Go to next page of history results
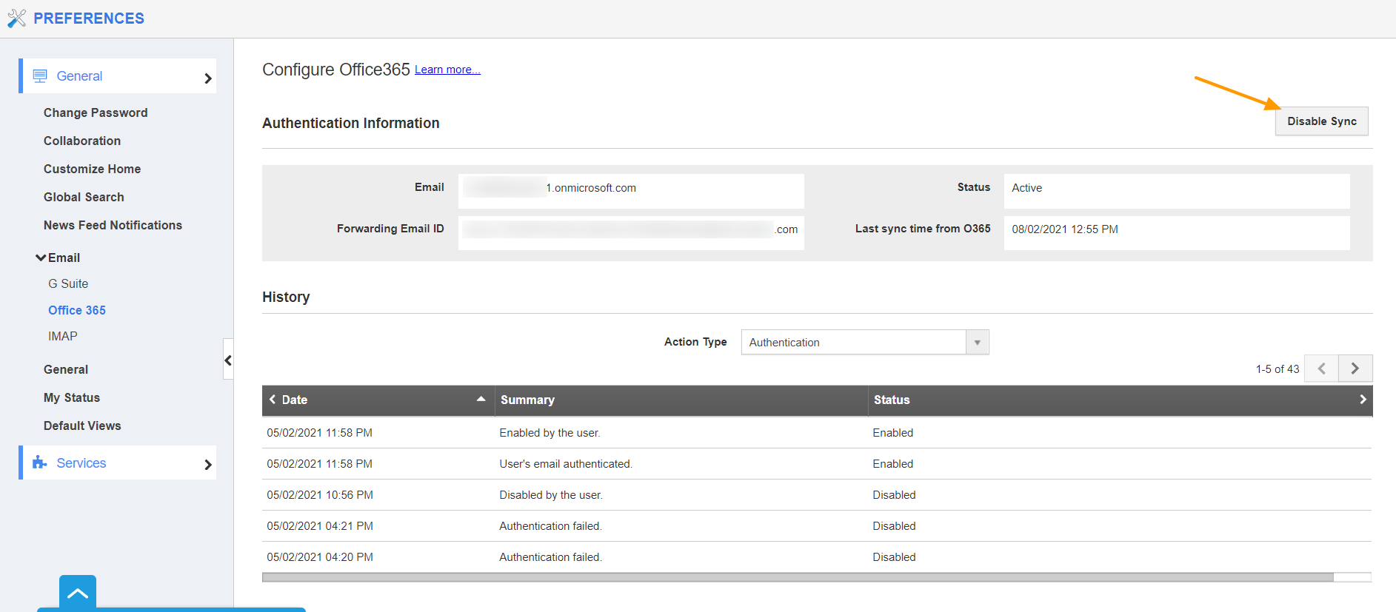The width and height of the screenshot is (1396, 612). (1355, 369)
